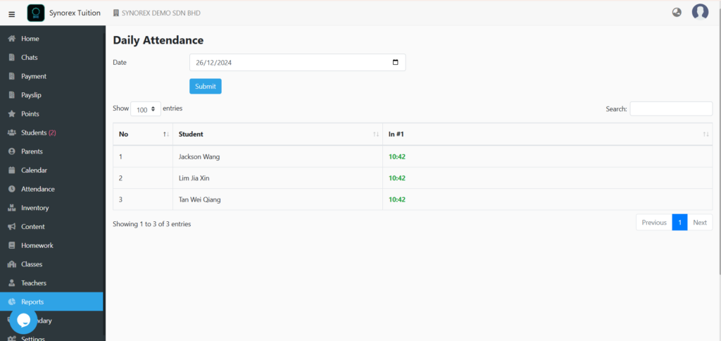The height and width of the screenshot is (341, 721).
Task: Click the Parents person icon
Action: click(x=12, y=151)
